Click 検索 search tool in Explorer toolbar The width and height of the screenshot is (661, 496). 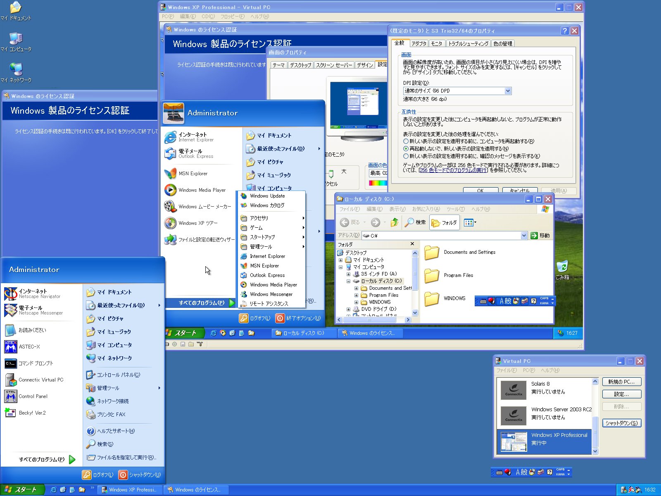click(416, 222)
